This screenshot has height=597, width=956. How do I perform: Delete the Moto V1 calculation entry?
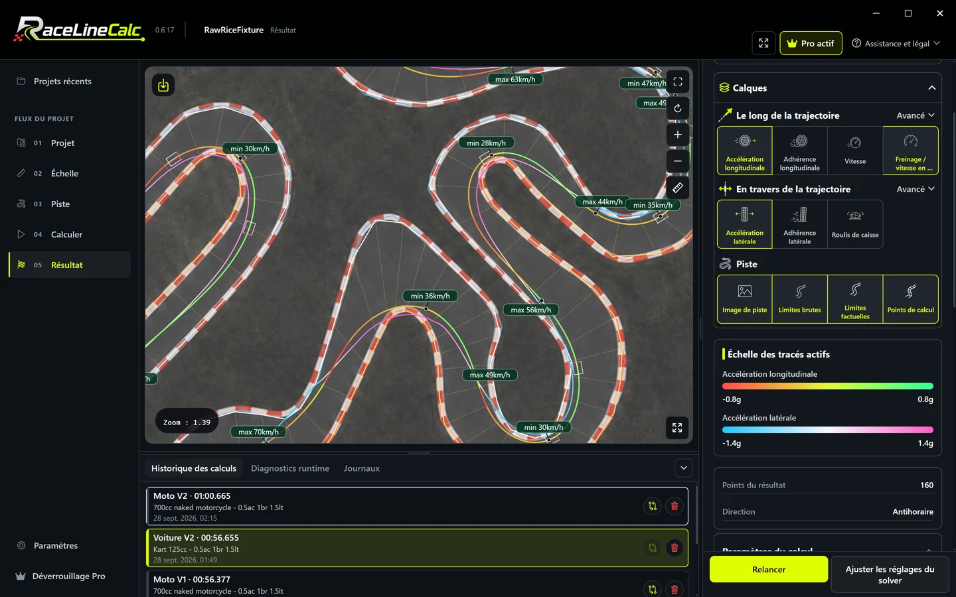coord(675,589)
